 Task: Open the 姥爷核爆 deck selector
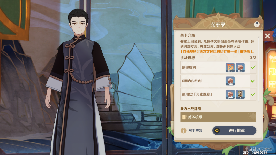coord(218,117)
